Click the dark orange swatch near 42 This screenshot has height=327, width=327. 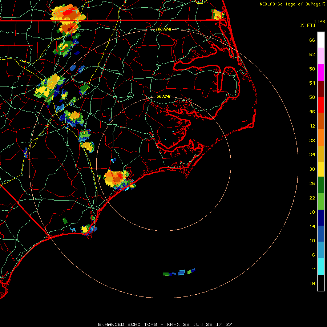click(321, 121)
